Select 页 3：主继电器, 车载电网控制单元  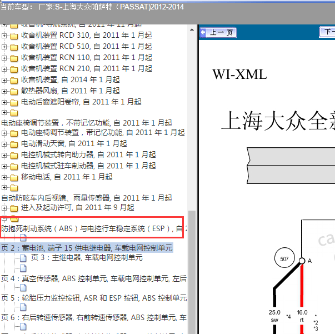click(87, 257)
